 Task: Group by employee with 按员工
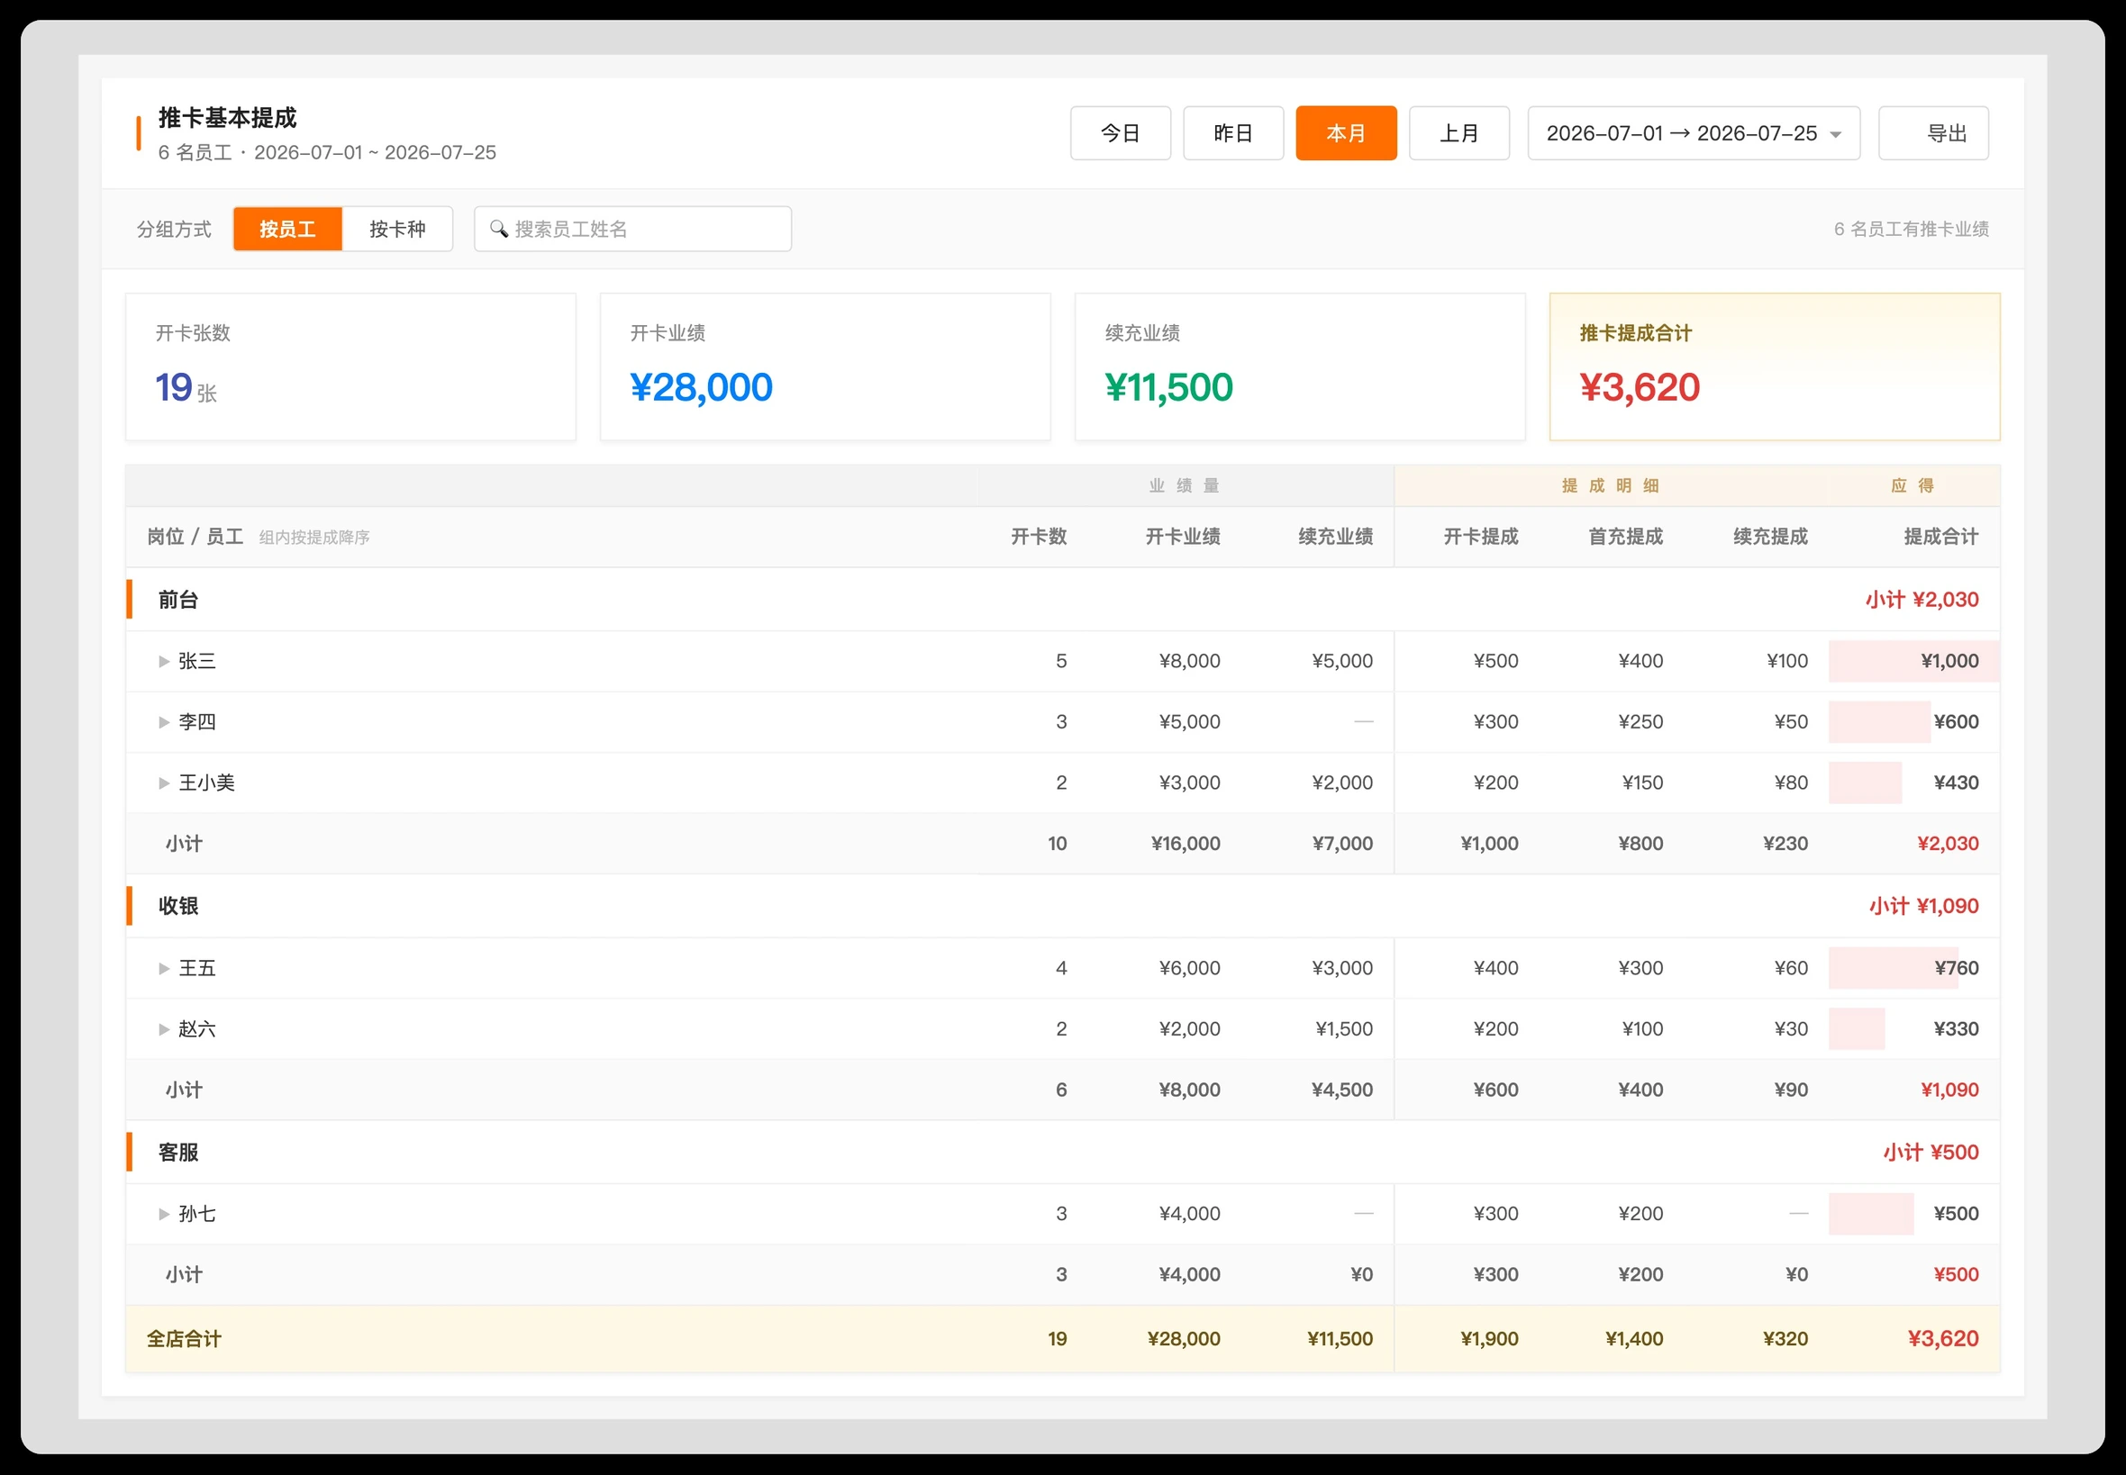287,229
